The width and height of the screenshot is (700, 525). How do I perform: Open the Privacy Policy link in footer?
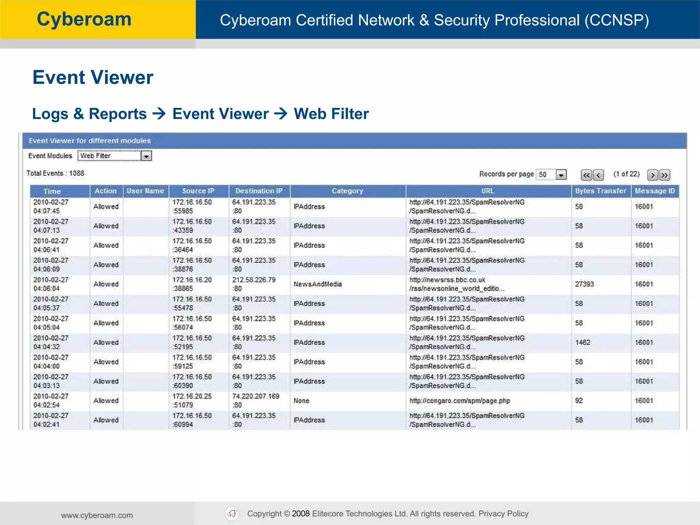click(x=503, y=514)
